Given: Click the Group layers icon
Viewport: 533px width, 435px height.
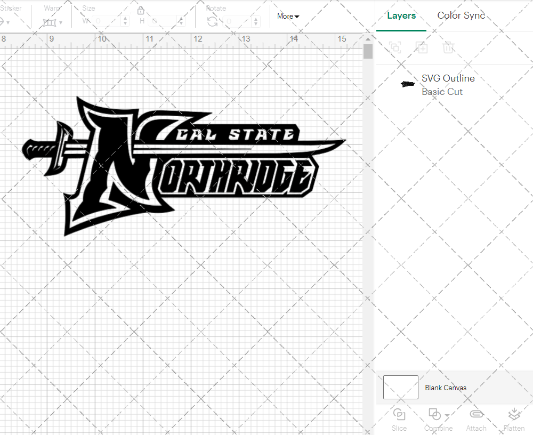Looking at the screenshot, I should coord(395,47).
